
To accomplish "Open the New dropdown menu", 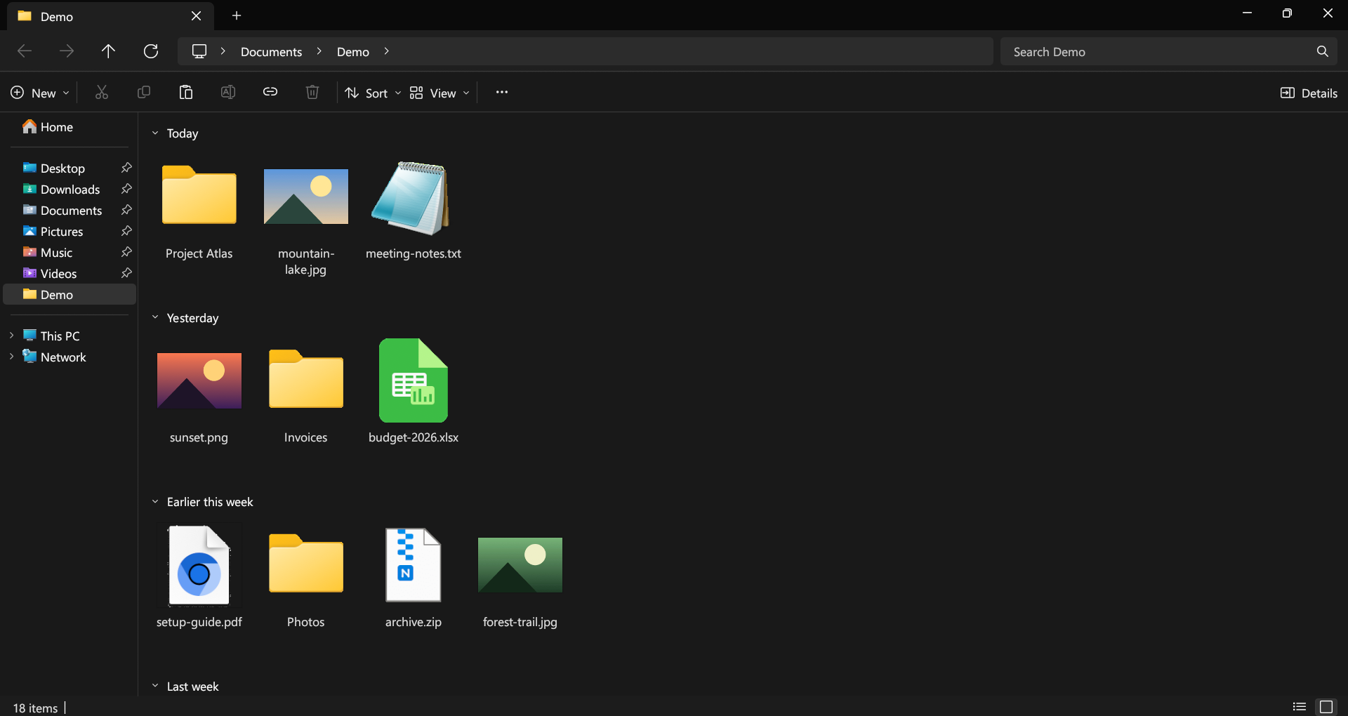I will [x=40, y=93].
